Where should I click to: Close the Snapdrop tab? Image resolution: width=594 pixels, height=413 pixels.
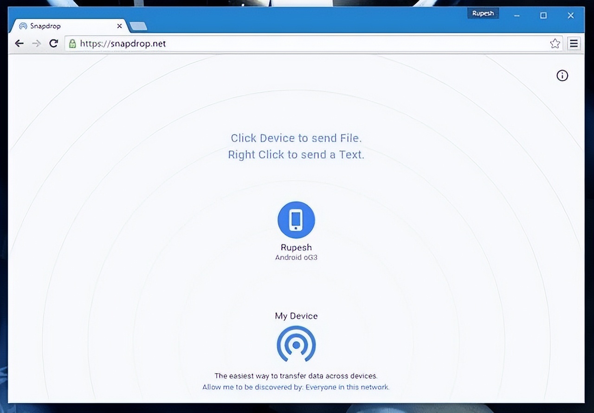119,26
